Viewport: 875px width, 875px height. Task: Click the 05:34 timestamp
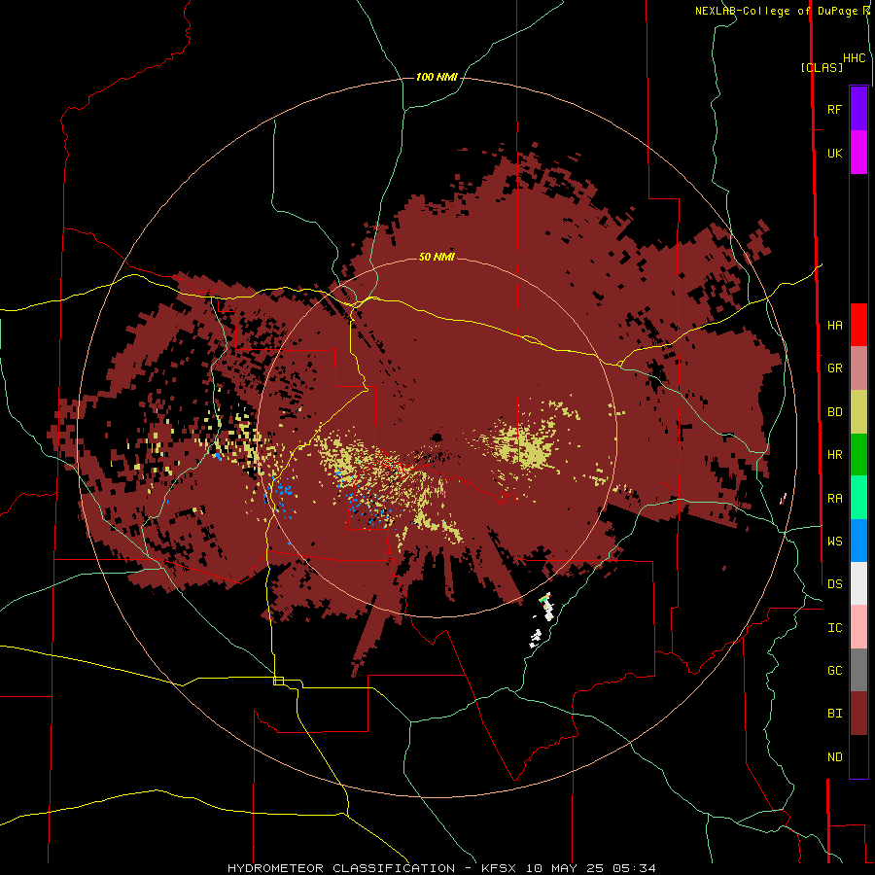(632, 868)
